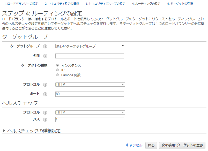
Task: Click info icon beside パス label
Action: coord(45,120)
